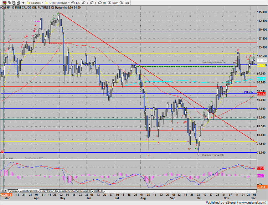Click the 75.000 price axis label
Screen dimensions: 268x205
click(262, 153)
